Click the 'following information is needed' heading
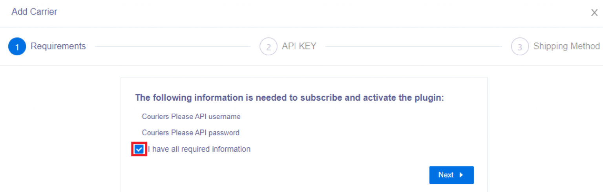Screen dimensions: 603x192 coord(289,98)
